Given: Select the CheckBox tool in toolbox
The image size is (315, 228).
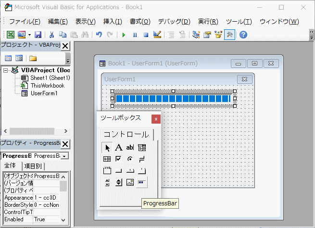Looking at the screenshot, I should click(118, 159).
